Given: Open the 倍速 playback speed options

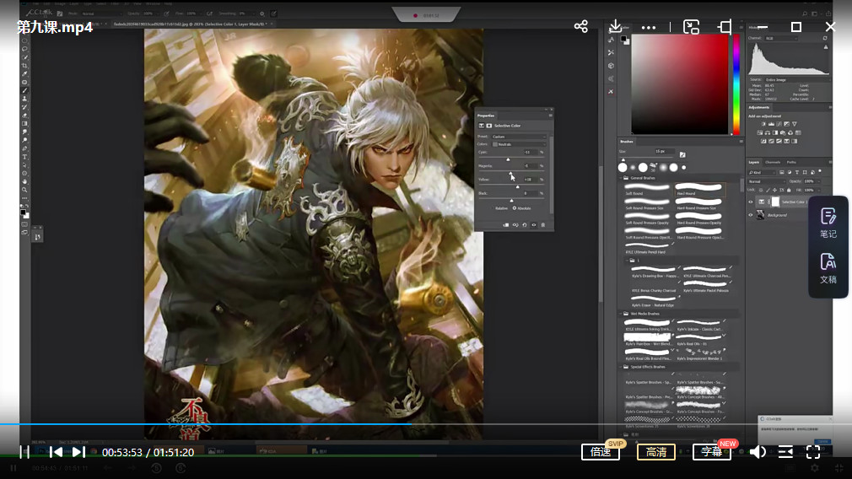Looking at the screenshot, I should click(601, 452).
